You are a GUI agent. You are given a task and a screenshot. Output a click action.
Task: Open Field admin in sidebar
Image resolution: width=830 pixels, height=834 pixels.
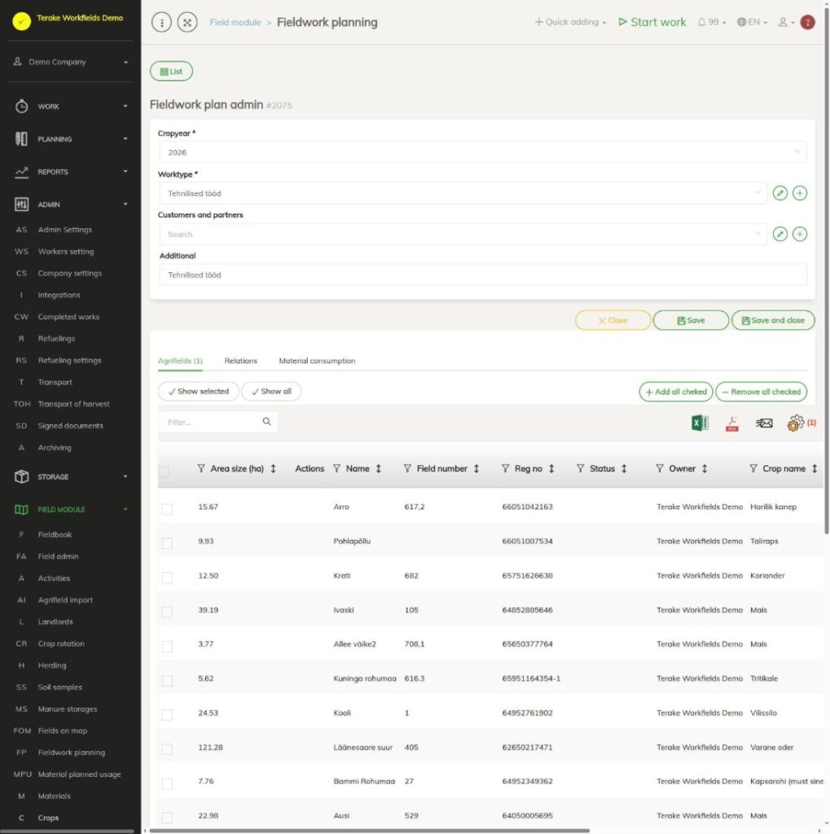(58, 556)
